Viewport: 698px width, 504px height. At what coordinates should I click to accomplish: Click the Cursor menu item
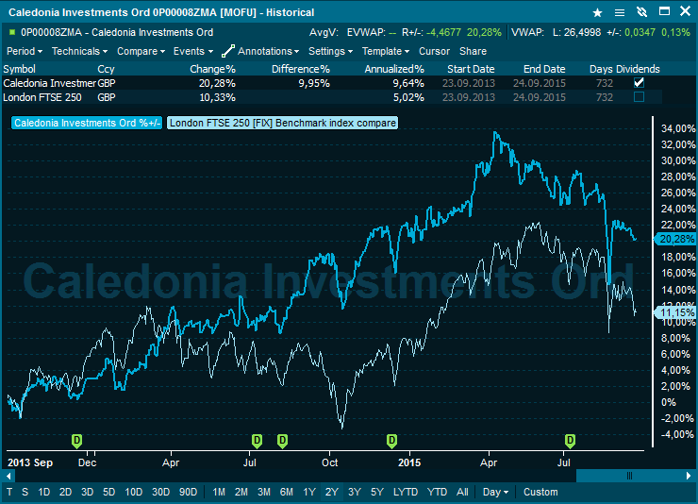click(x=434, y=51)
